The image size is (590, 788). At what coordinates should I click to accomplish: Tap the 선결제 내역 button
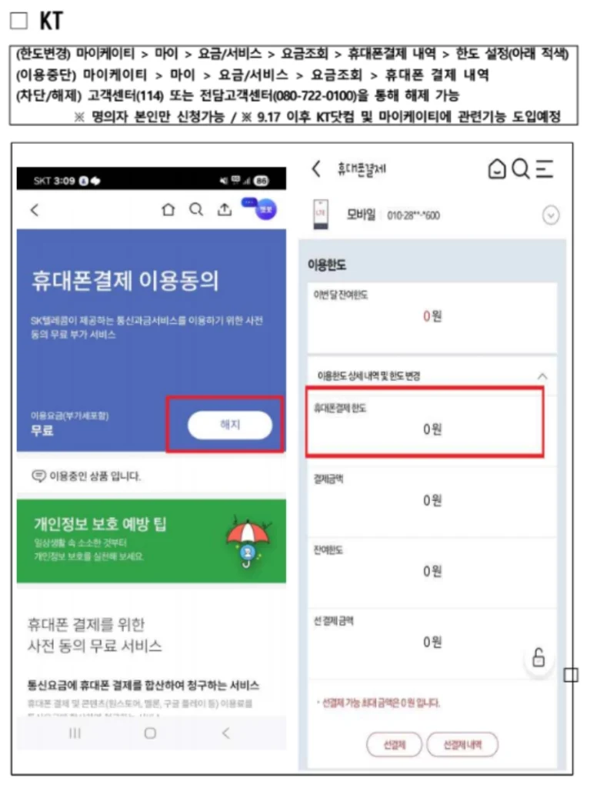coord(462,745)
